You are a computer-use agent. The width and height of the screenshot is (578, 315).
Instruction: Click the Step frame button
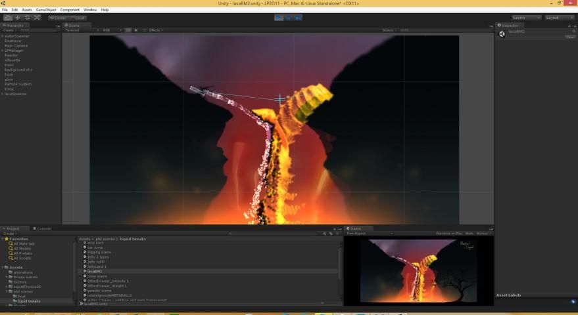point(299,18)
